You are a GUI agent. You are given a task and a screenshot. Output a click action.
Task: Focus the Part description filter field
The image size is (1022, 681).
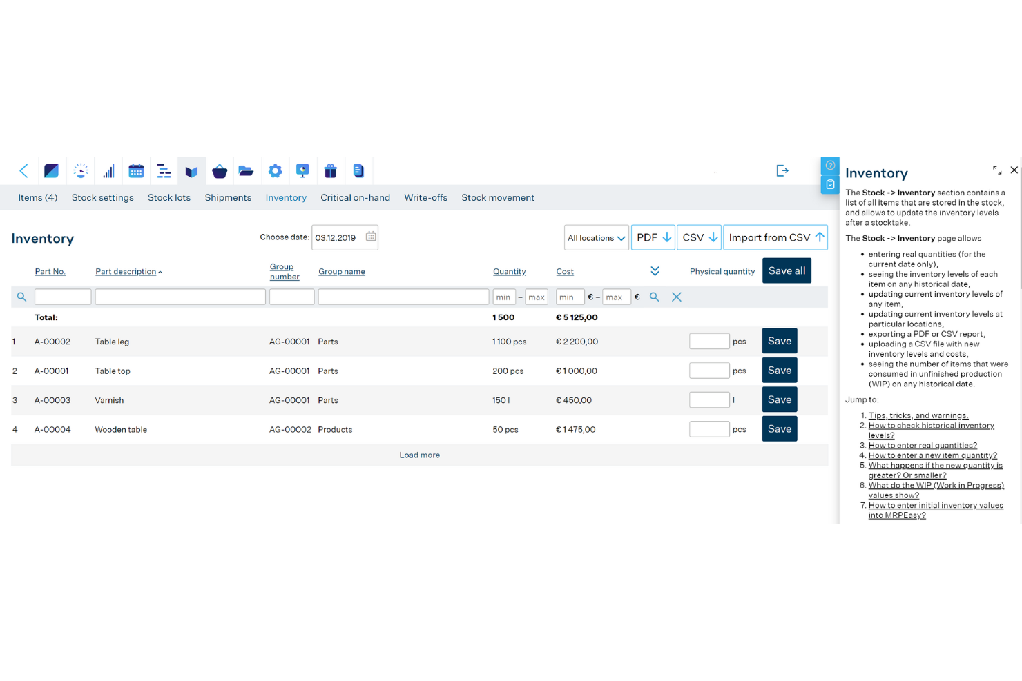pos(180,297)
